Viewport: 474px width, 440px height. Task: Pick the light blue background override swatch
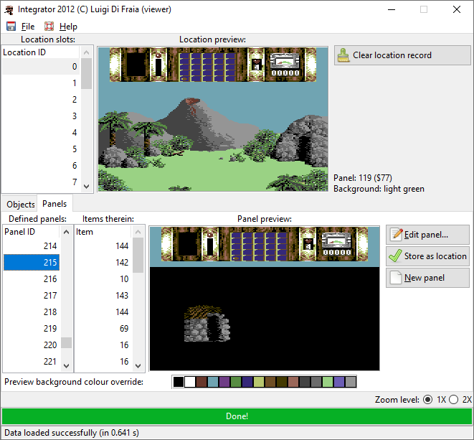point(339,382)
